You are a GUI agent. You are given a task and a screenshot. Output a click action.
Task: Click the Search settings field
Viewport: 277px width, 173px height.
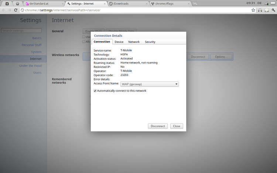pos(21,31)
